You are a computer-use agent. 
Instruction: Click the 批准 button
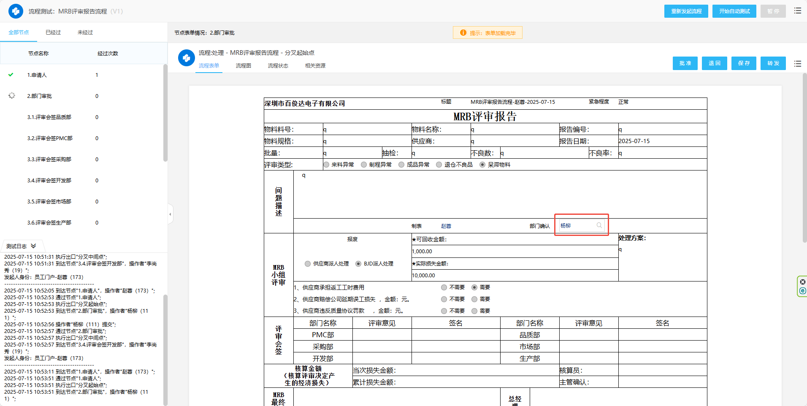click(685, 63)
